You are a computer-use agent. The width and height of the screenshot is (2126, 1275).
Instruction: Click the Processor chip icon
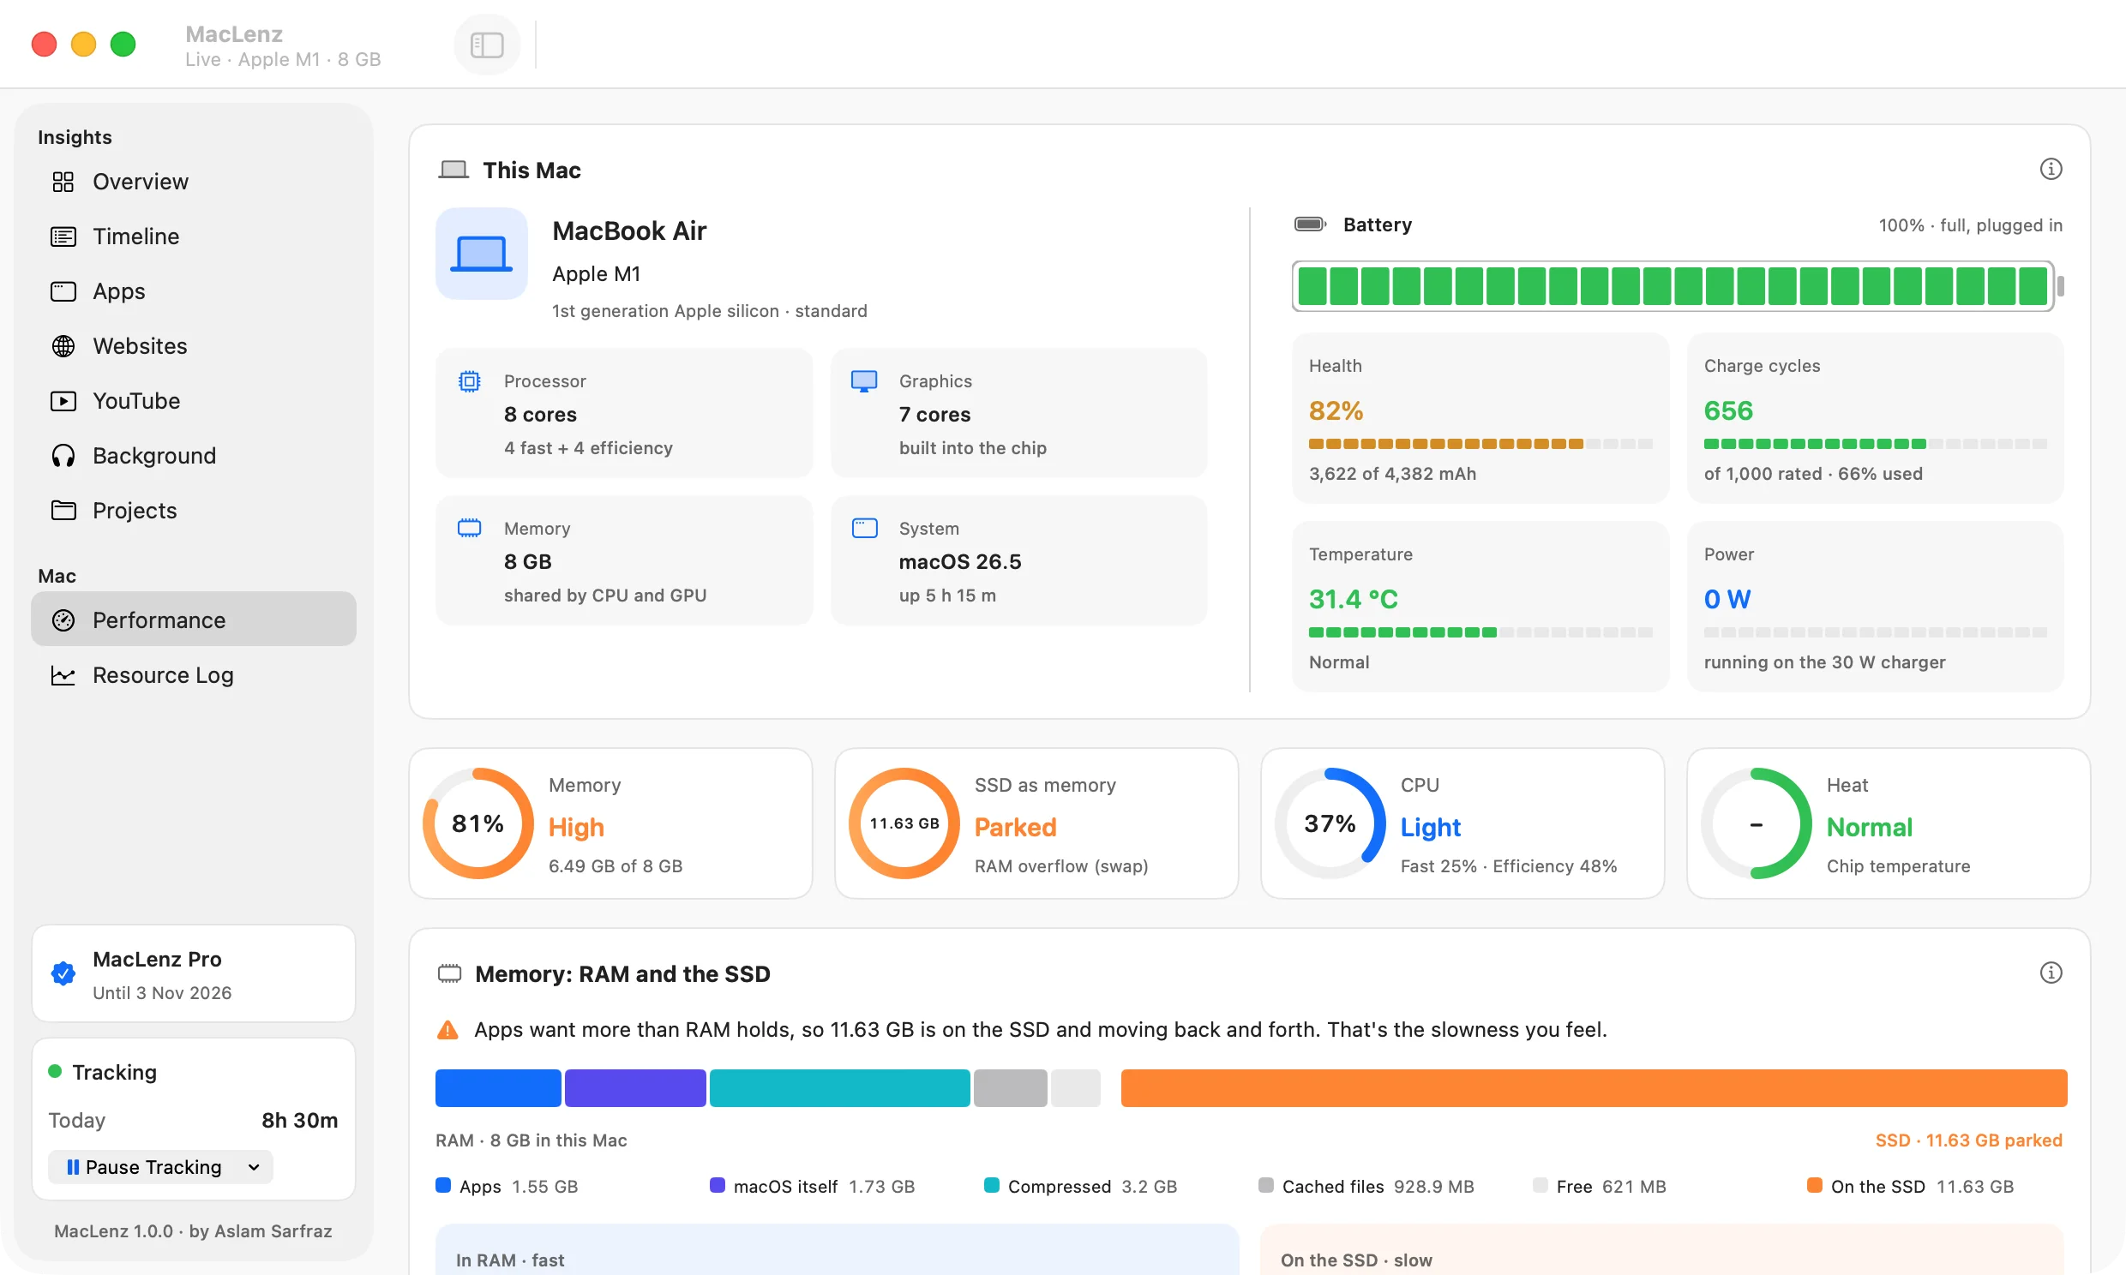tap(469, 381)
